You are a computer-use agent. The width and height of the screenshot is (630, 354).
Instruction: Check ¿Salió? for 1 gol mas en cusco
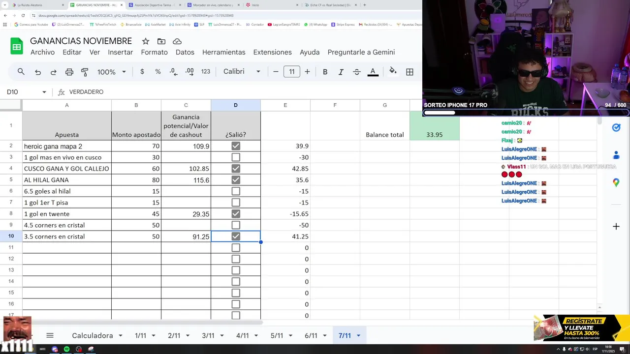click(x=236, y=157)
